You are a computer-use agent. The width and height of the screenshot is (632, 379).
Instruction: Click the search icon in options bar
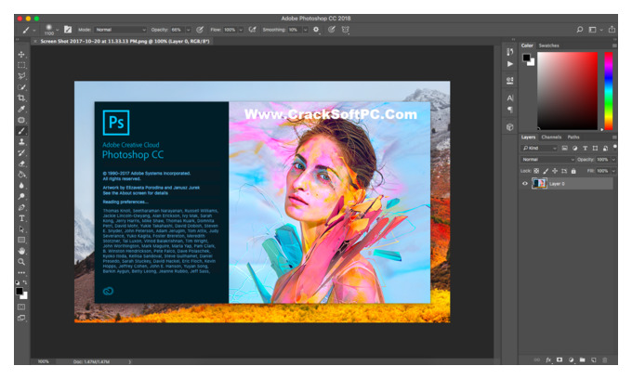pyautogui.click(x=580, y=30)
